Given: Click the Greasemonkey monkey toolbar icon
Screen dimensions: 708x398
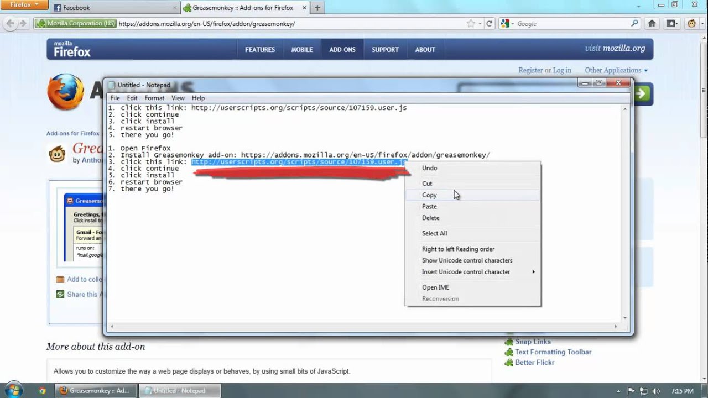Looking at the screenshot, I should pyautogui.click(x=691, y=24).
